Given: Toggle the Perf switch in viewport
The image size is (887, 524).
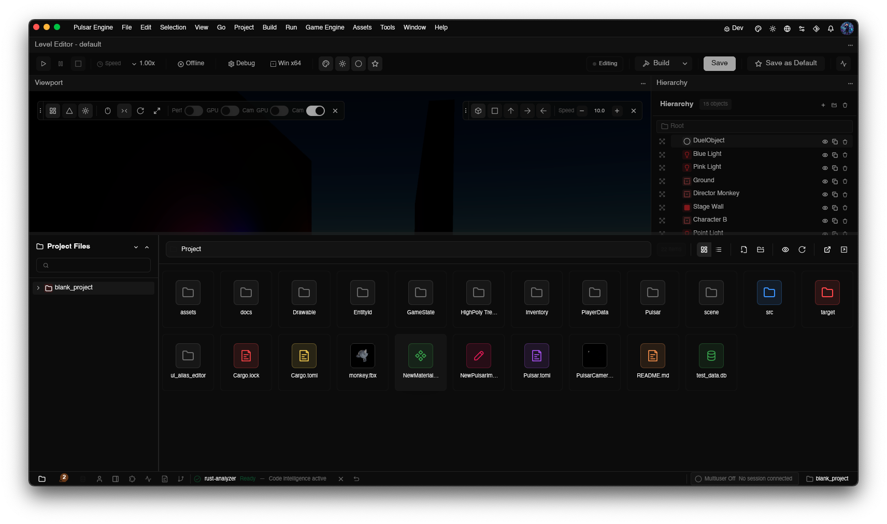Looking at the screenshot, I should click(194, 111).
